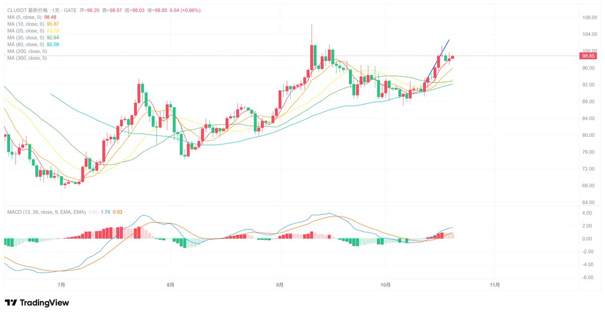Screen dimensions: 605x315
Task: Click the MACD line value 1.74
Action: 105,212
